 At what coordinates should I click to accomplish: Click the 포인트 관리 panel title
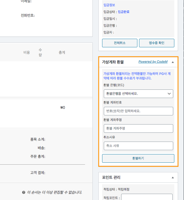click(111, 177)
